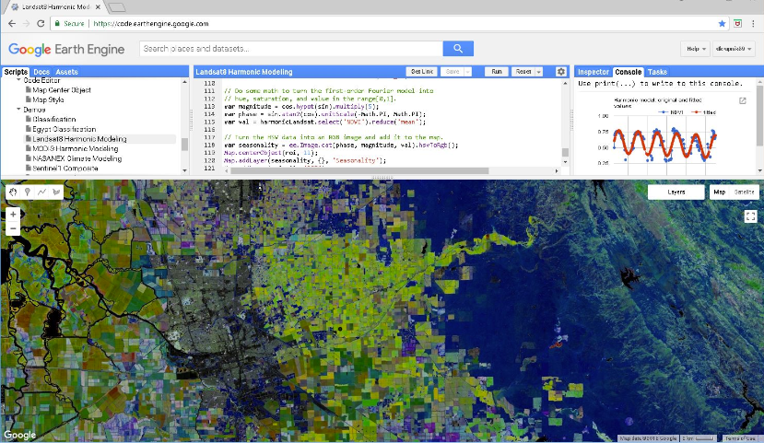The image size is (764, 443).
Task: Switch map to Satellite view
Action: coord(744,192)
